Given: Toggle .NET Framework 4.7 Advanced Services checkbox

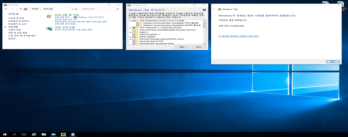Looking at the screenshot, I should pyautogui.click(x=134, y=28).
